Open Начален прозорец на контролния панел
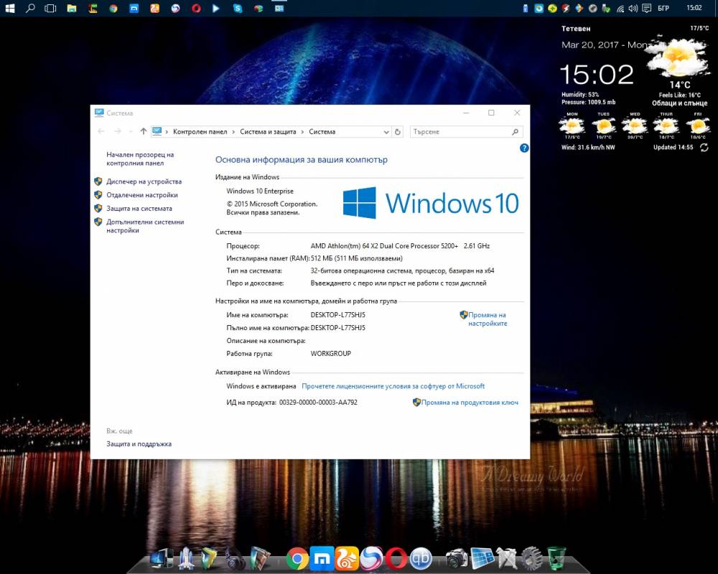718x574 pixels. click(140, 159)
